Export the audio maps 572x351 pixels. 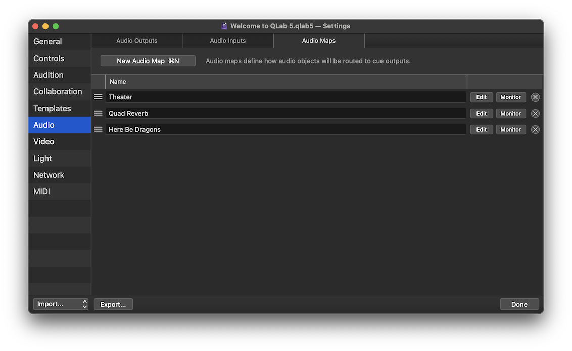pyautogui.click(x=113, y=304)
